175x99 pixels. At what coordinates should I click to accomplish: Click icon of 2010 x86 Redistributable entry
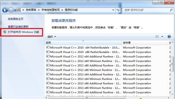[x=48, y=52]
